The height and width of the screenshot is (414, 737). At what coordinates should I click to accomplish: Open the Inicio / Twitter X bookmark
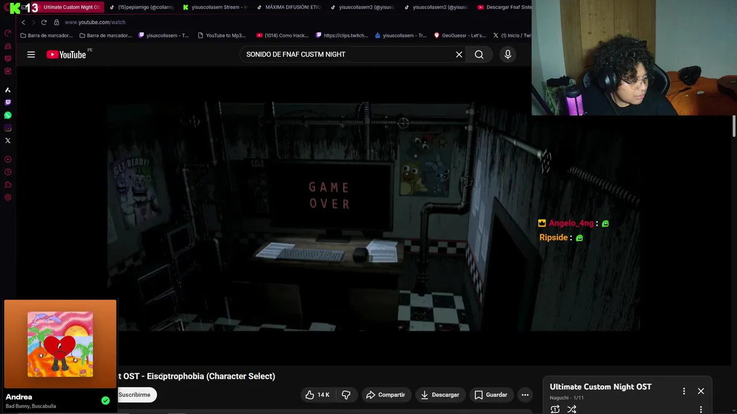pyautogui.click(x=512, y=36)
